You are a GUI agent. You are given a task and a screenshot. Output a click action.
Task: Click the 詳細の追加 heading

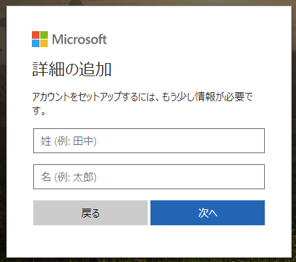click(72, 69)
